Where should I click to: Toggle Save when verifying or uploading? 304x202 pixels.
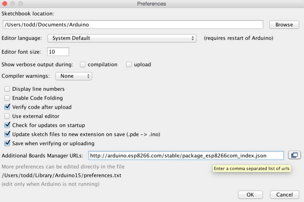[x=7, y=143]
